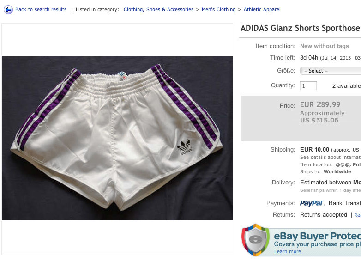This screenshot has height=268, width=361.
Task: Go to Men's Clothing category
Action: 218,9
